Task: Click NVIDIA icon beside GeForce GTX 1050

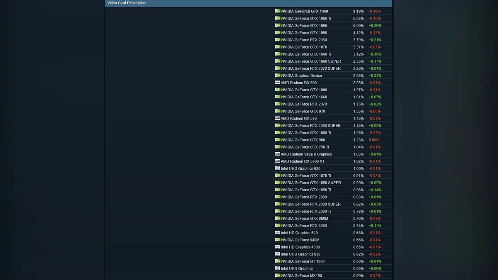Action: [x=278, y=32]
